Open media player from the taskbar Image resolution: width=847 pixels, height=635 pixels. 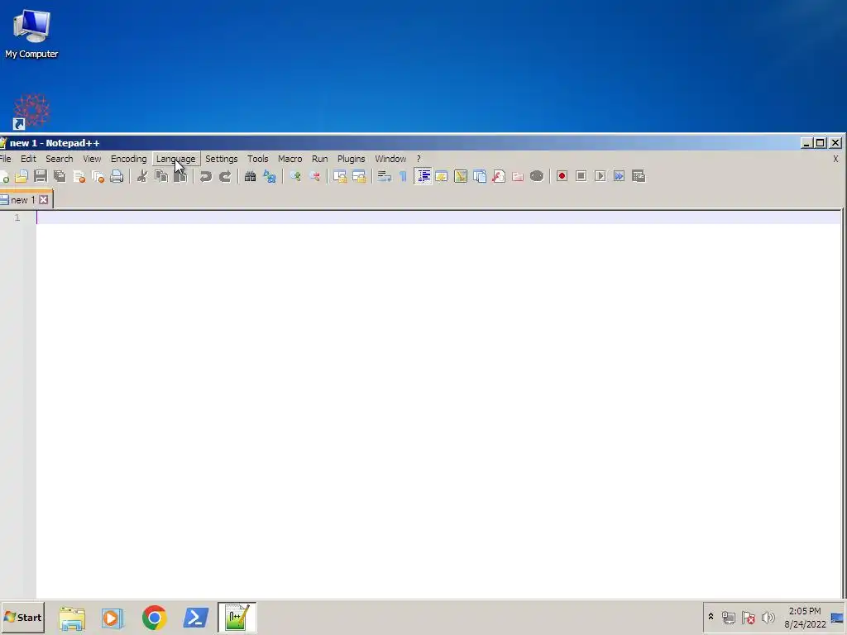coord(112,618)
